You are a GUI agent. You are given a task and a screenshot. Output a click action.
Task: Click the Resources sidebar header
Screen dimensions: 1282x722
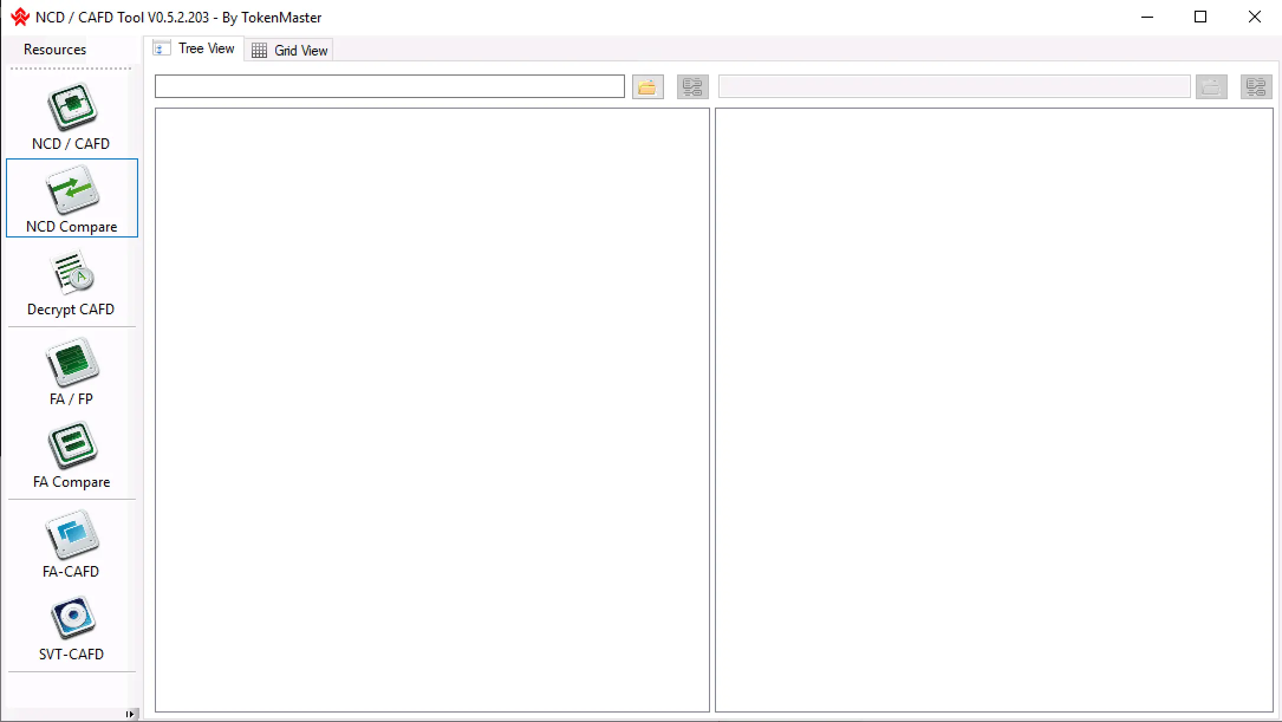pos(55,50)
